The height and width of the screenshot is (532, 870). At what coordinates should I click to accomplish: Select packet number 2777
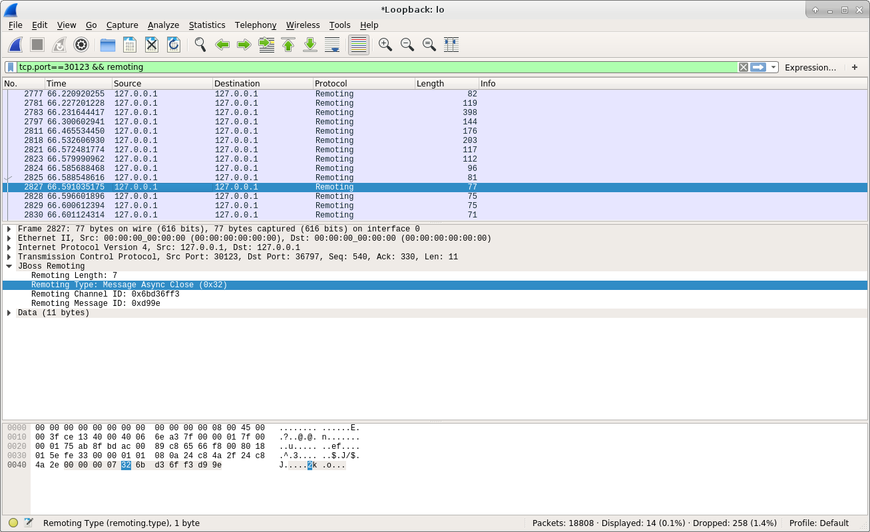tap(435, 94)
